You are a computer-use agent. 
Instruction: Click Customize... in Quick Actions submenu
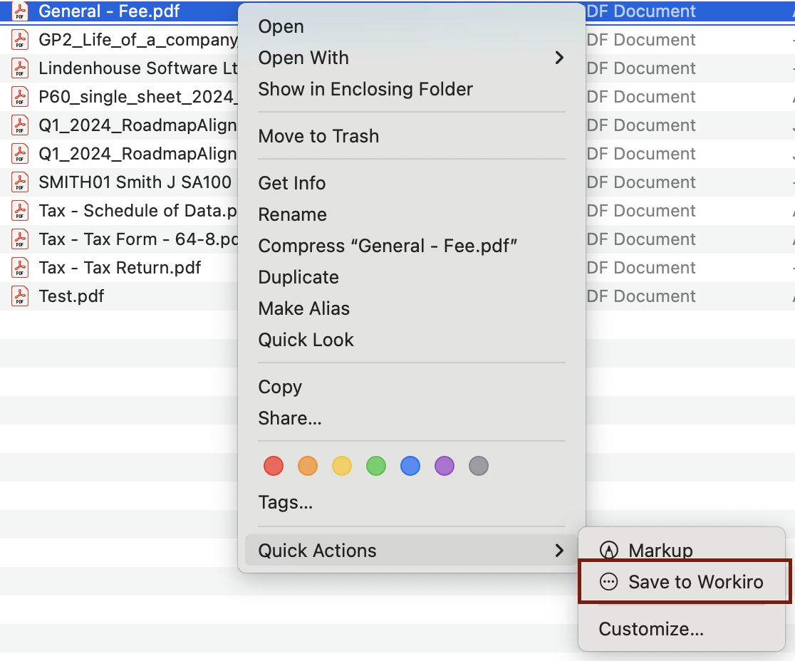click(x=651, y=629)
